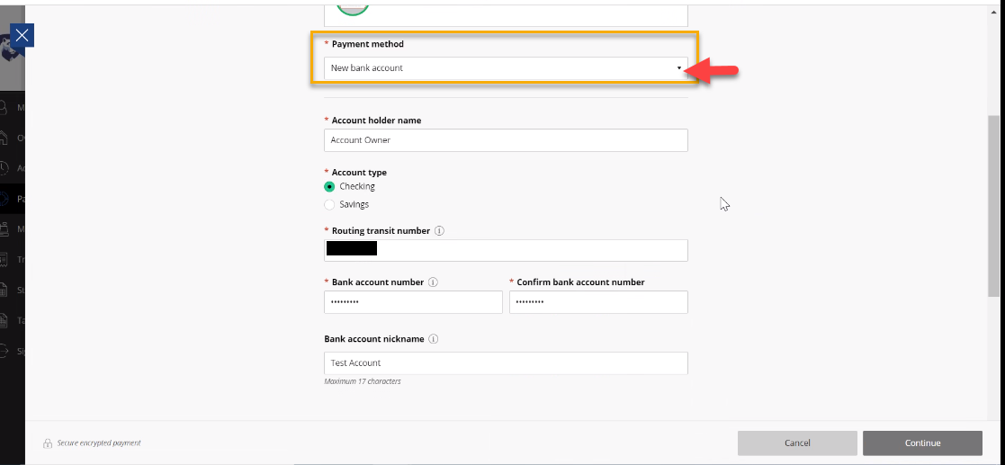Click info icon beside Bank account number label
Viewport: 1005px width, 465px height.
[x=433, y=282]
